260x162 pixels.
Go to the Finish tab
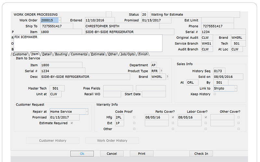pyautogui.click(x=143, y=54)
